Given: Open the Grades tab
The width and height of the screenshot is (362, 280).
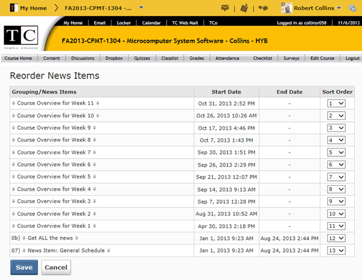Looking at the screenshot, I should coord(197,58).
